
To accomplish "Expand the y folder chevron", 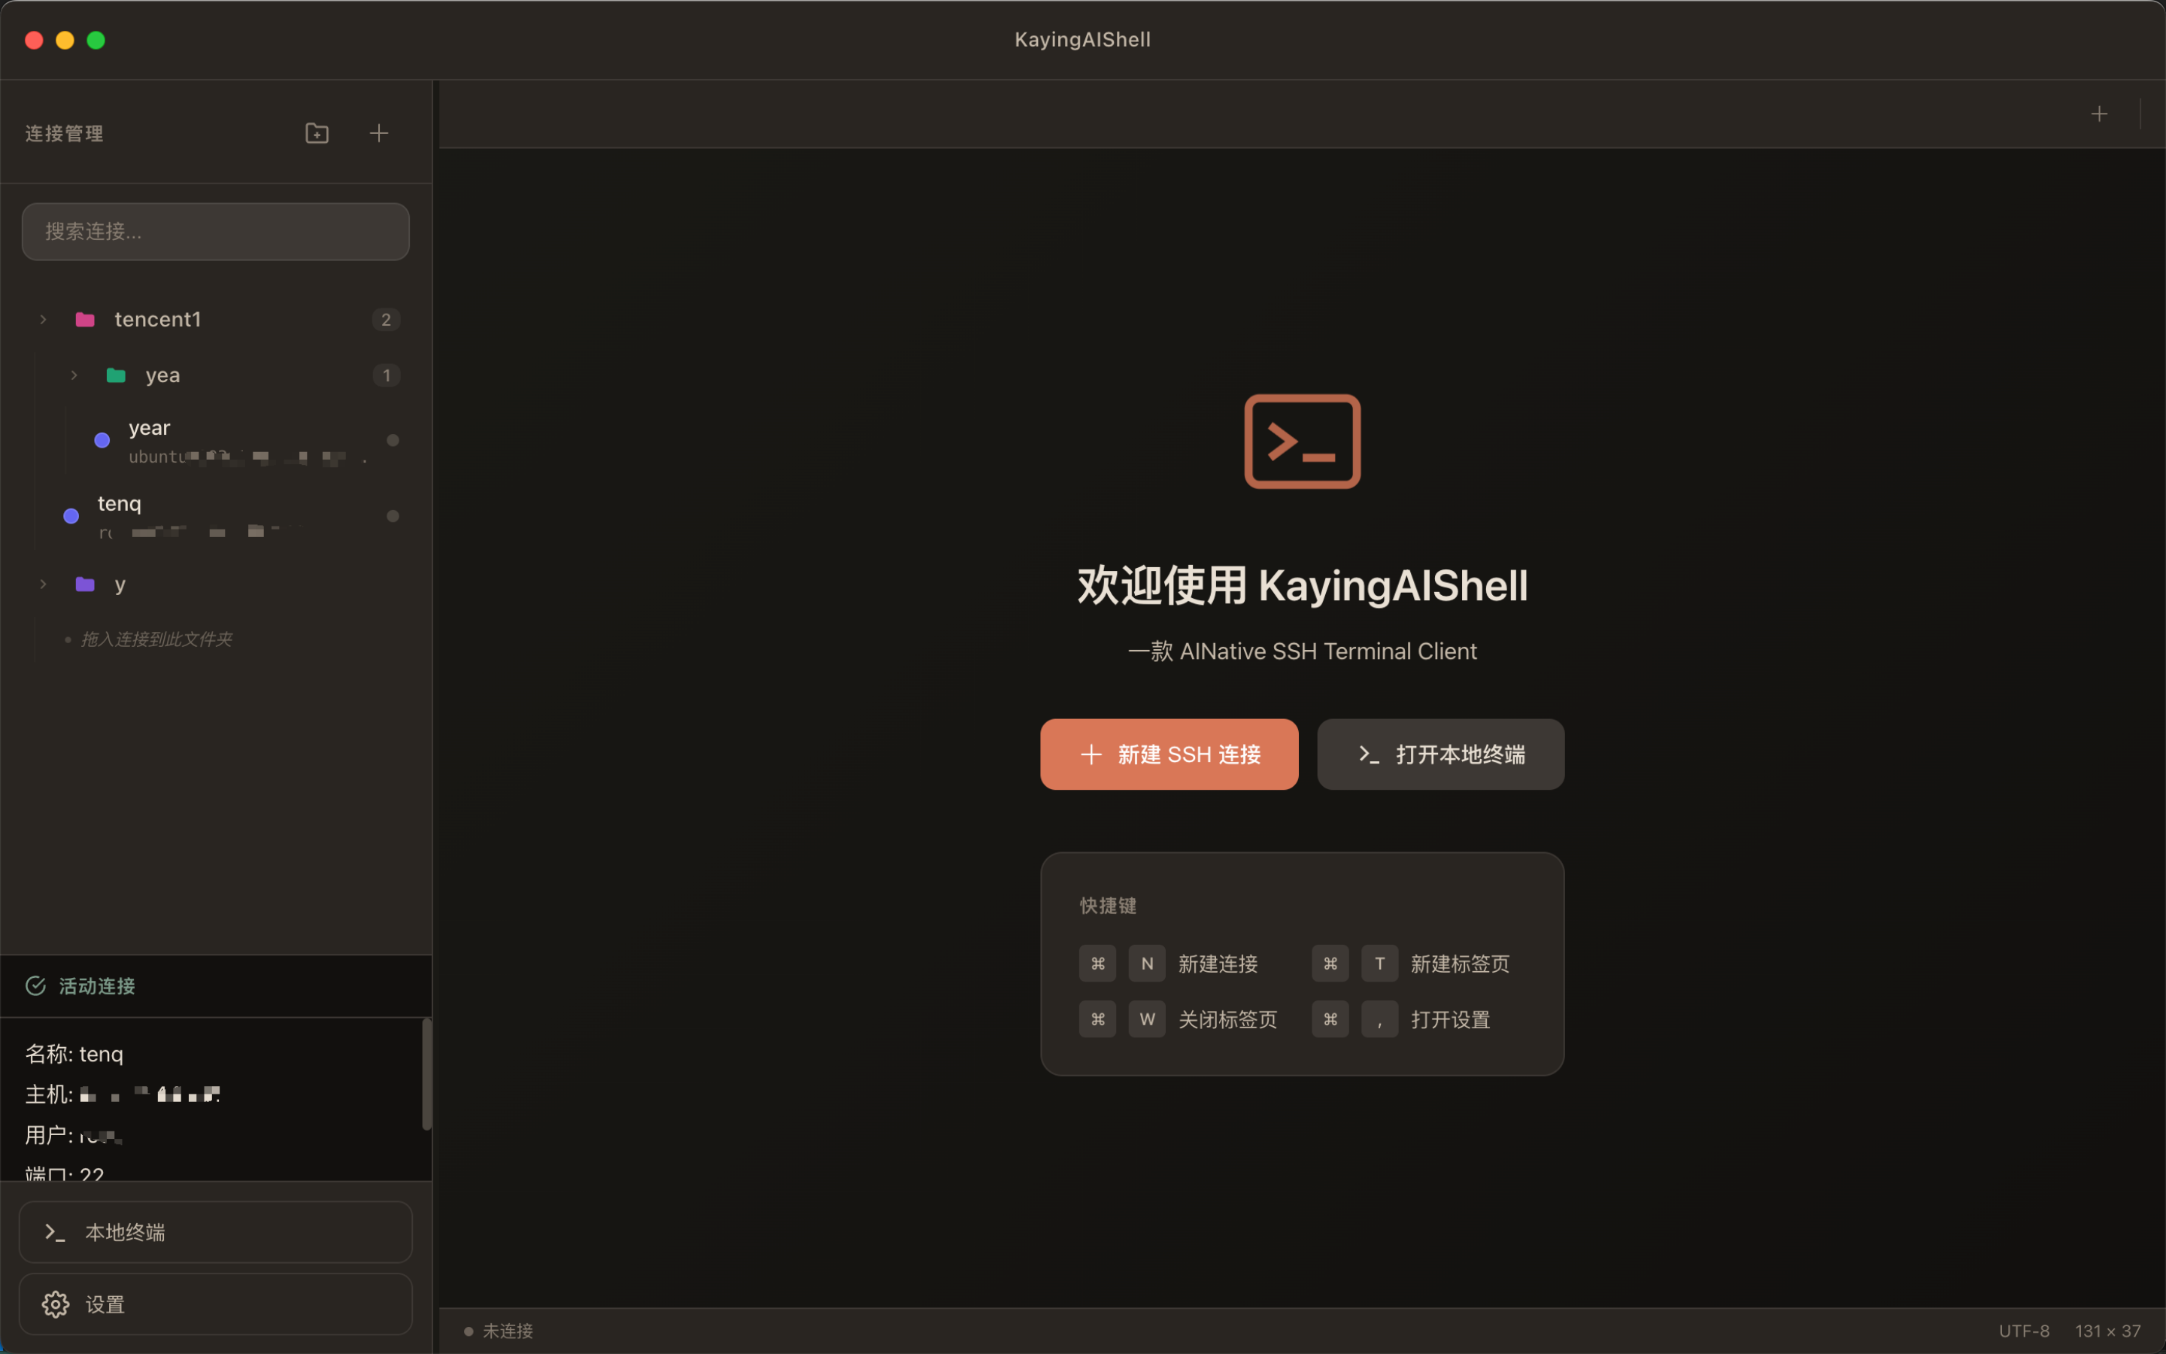I will (43, 584).
